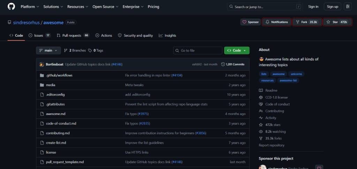Open the Readme link in About

coord(268,90)
